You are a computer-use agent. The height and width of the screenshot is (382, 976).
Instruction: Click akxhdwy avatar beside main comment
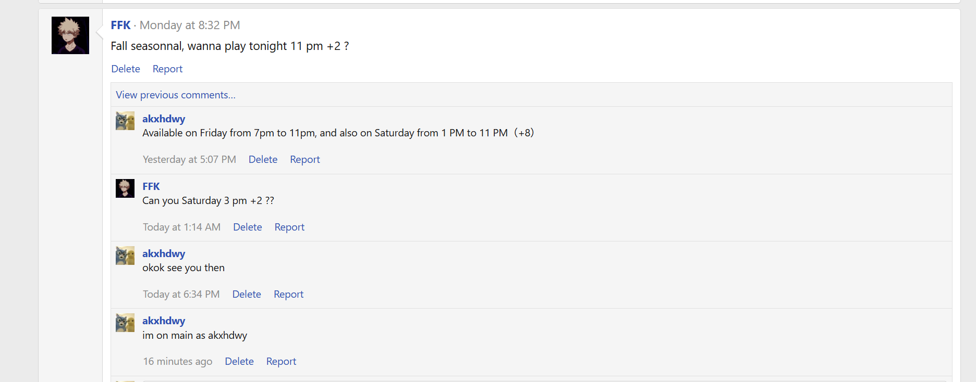pyautogui.click(x=125, y=323)
